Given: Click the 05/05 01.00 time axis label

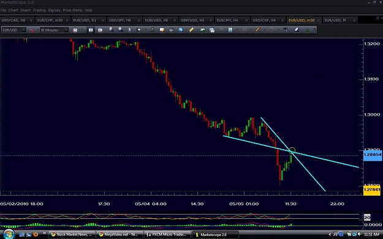Looking at the screenshot, I should point(244,204).
